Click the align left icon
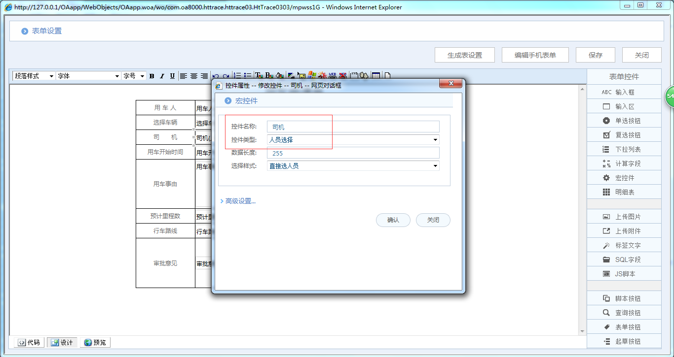The image size is (674, 357). (183, 76)
